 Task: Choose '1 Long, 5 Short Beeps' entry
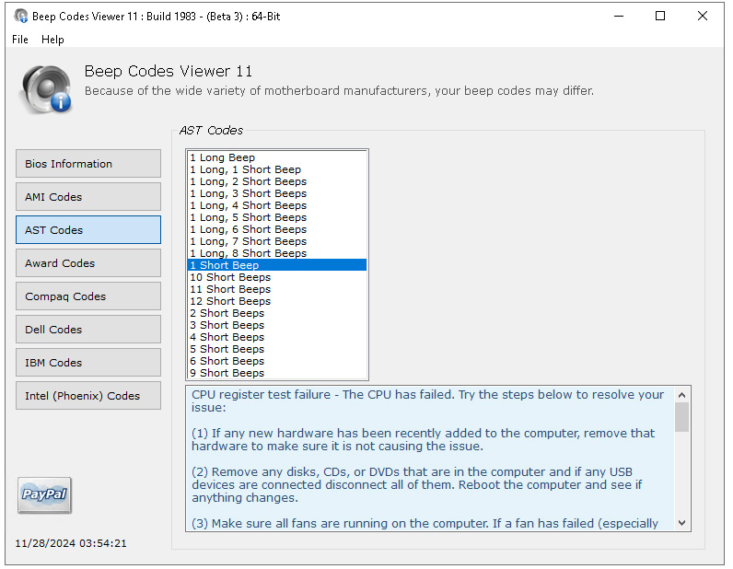[277, 217]
